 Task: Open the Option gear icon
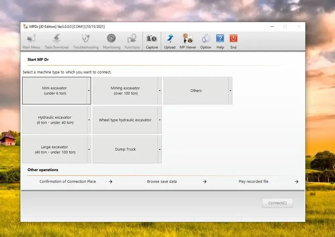(206, 39)
